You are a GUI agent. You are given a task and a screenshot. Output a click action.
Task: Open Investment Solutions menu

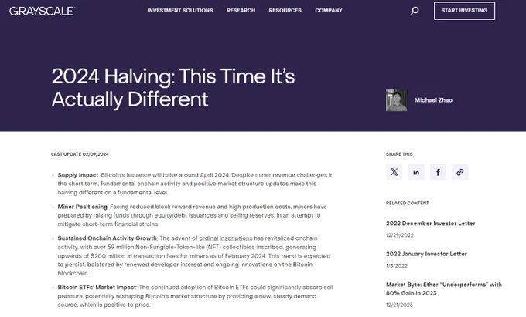coord(180,10)
